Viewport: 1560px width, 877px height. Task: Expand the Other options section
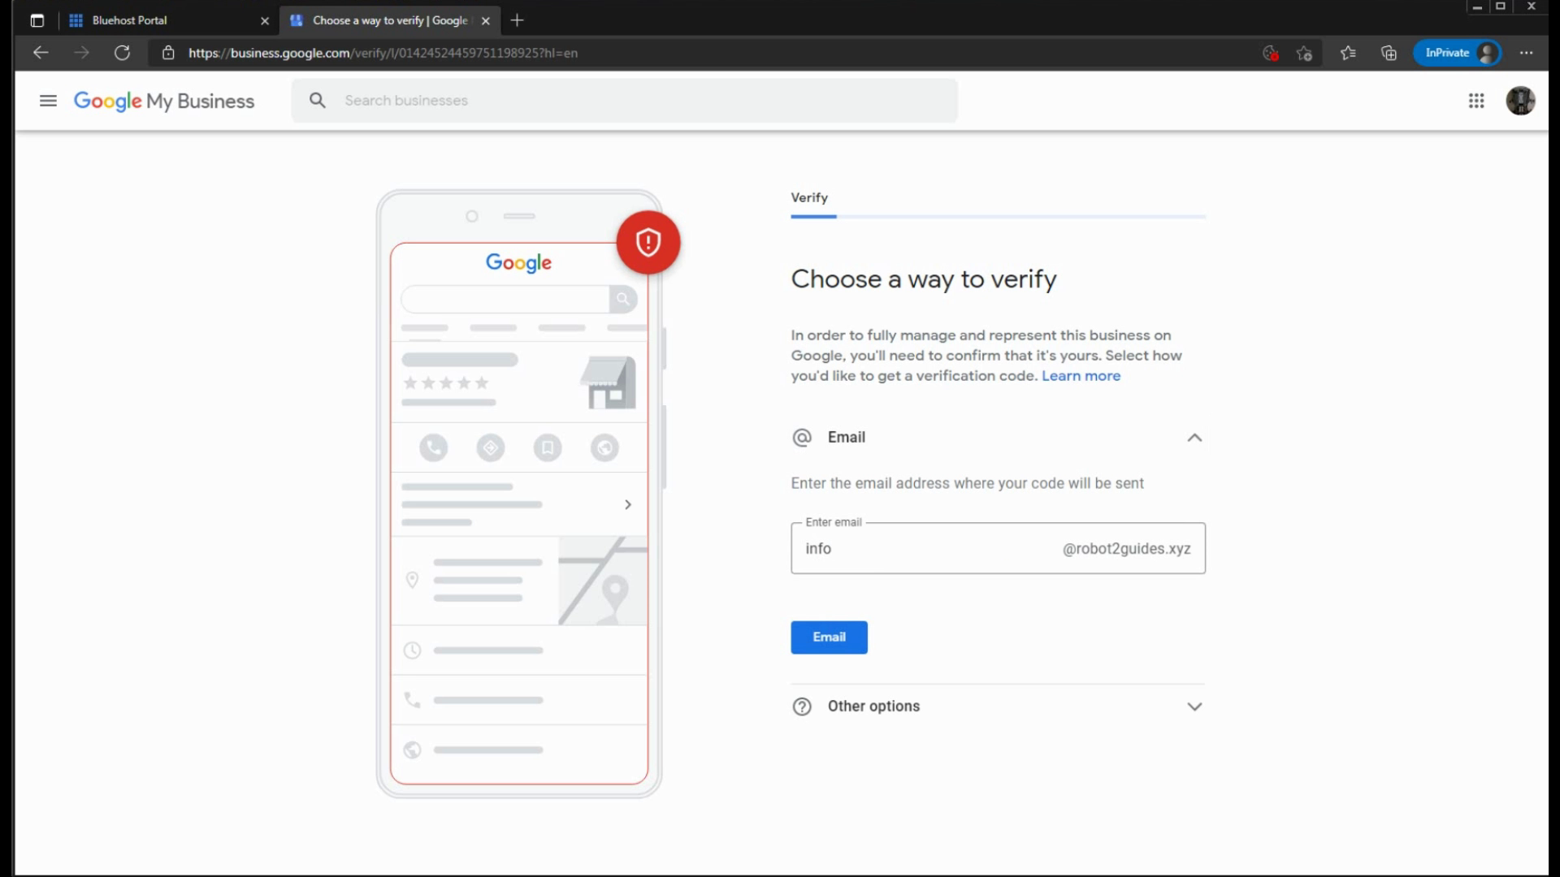coord(1194,706)
